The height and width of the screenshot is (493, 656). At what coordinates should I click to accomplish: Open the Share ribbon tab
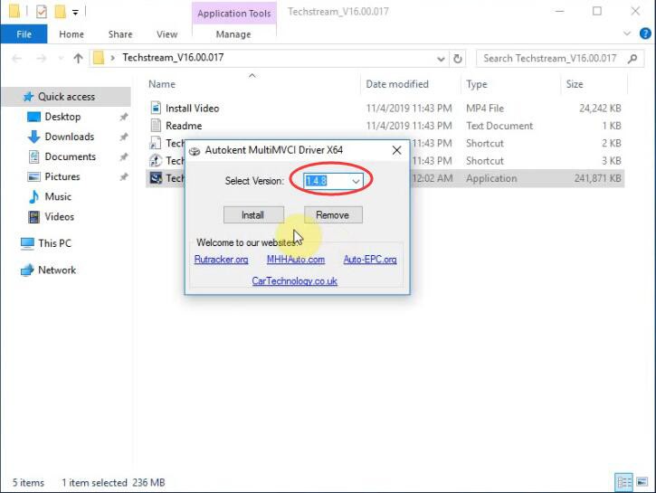coord(120,34)
